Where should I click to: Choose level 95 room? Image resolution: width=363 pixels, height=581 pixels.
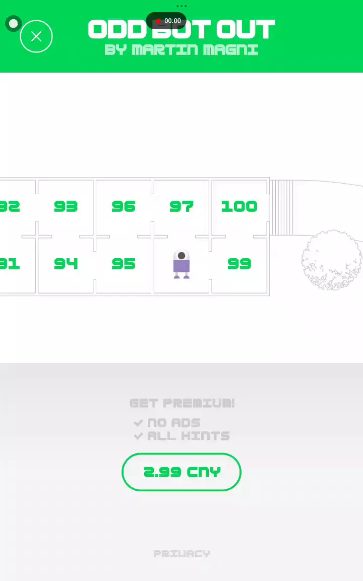click(124, 264)
